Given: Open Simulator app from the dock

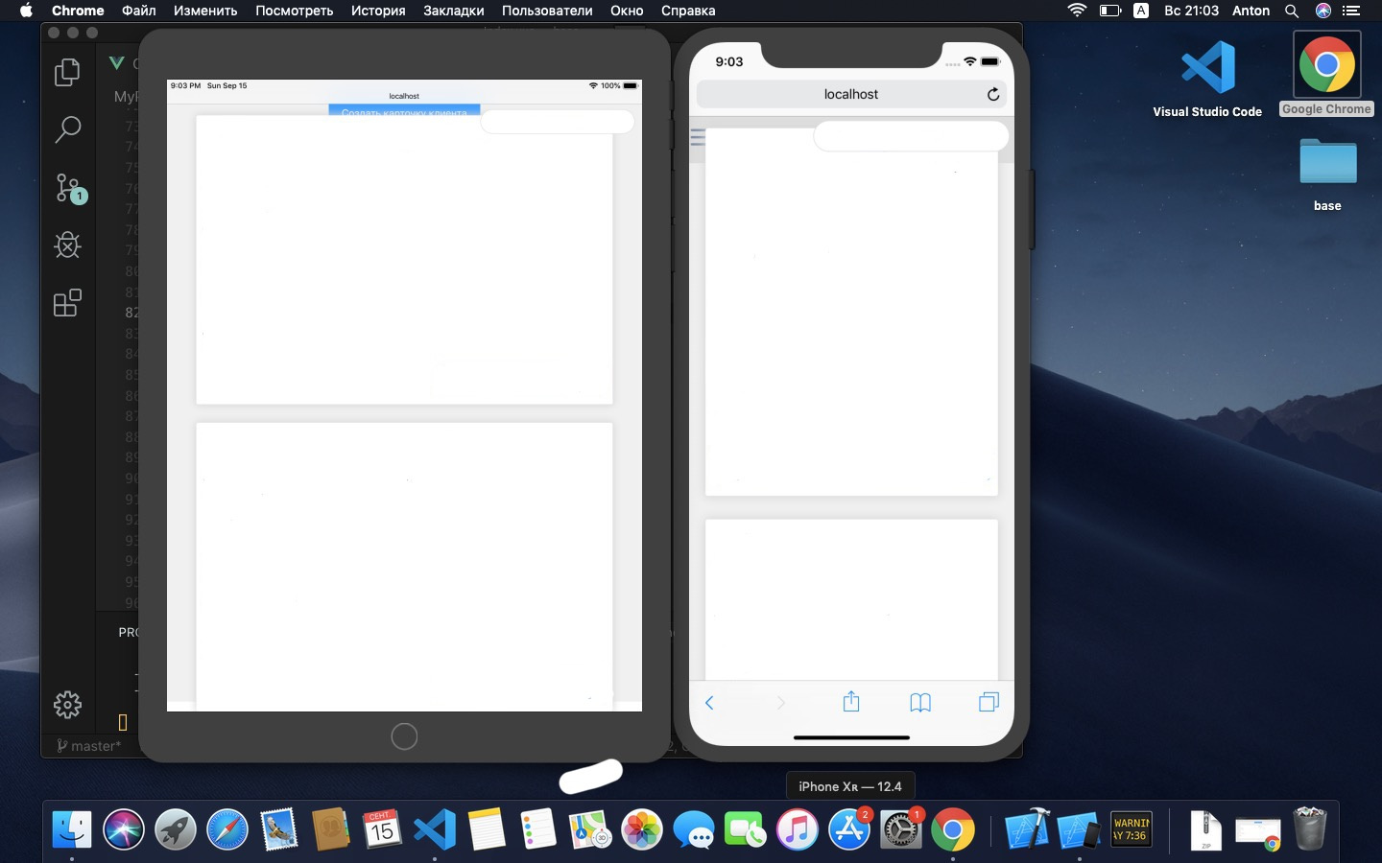Looking at the screenshot, I should tap(1079, 829).
